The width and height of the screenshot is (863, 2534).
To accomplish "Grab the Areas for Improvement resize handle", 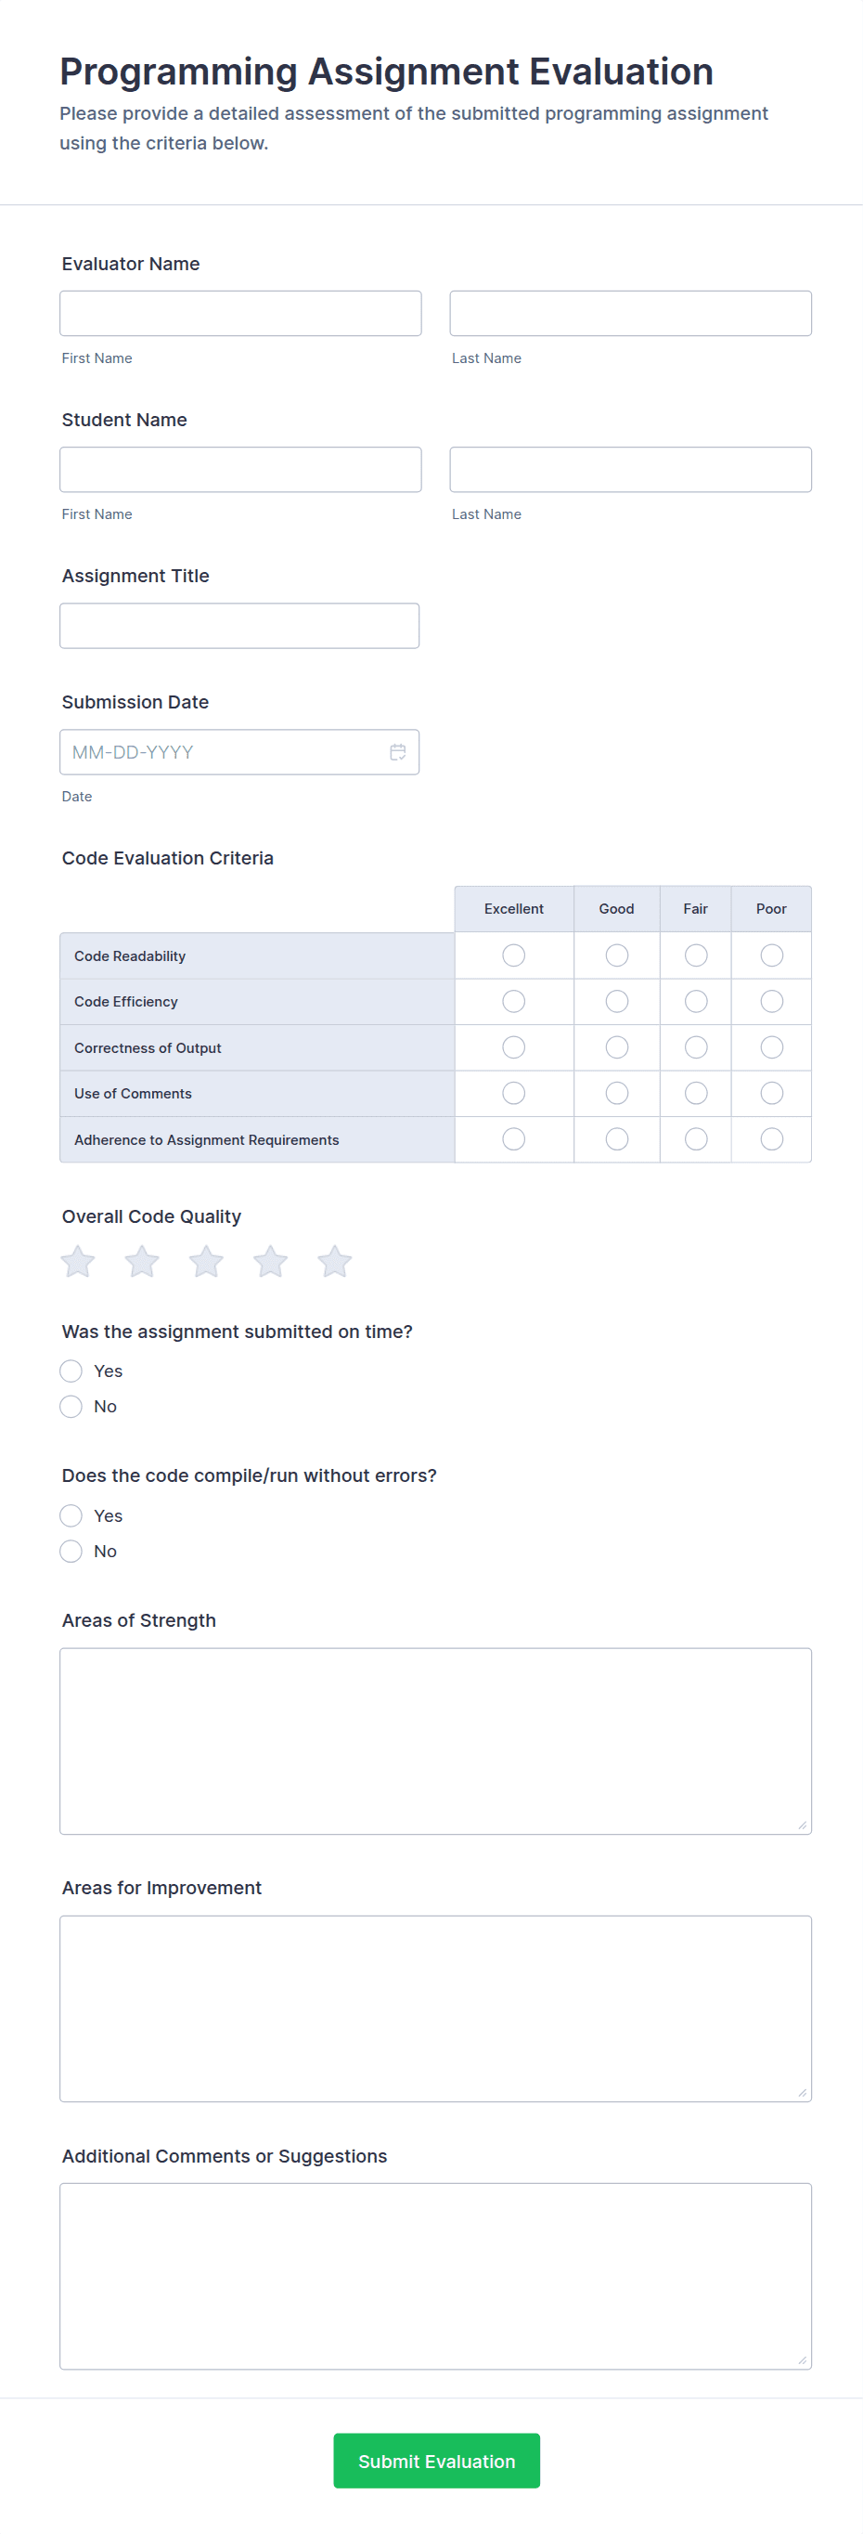I will 802,2092.
